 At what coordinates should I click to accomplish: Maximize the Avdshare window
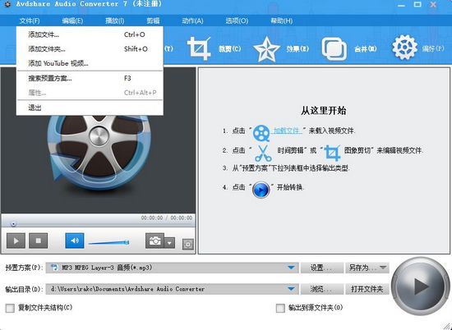click(417, 4)
